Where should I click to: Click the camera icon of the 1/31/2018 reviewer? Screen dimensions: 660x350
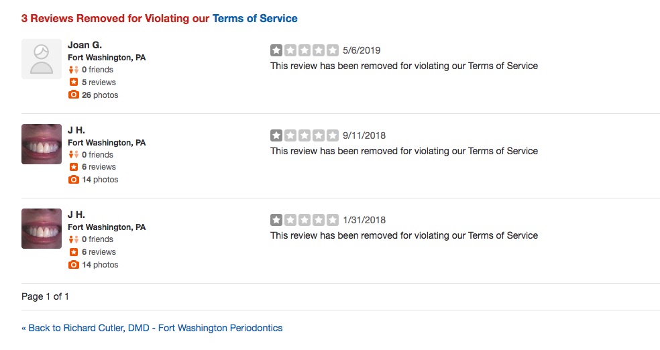coord(74,265)
